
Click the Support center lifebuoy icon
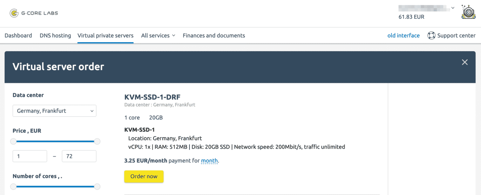pyautogui.click(x=431, y=35)
